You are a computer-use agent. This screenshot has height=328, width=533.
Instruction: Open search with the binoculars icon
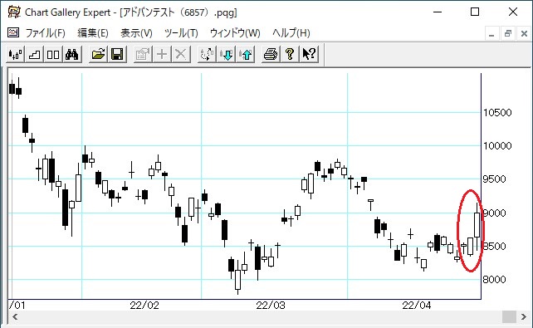72,54
